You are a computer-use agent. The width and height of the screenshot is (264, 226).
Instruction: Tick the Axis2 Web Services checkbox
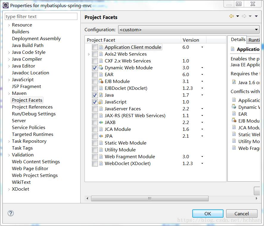95,54
